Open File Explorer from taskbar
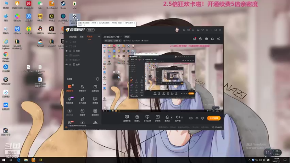Image resolution: width=290 pixels, height=163 pixels. point(26,160)
